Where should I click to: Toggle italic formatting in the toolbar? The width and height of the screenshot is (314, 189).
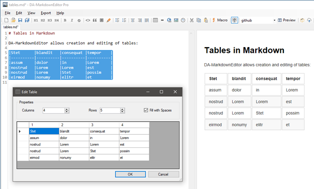[x=72, y=20]
